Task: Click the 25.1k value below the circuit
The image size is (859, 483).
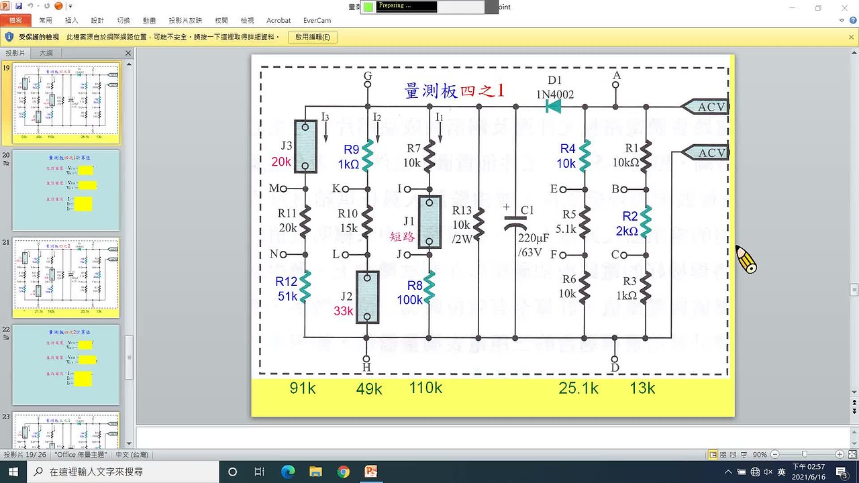Action: 578,388
